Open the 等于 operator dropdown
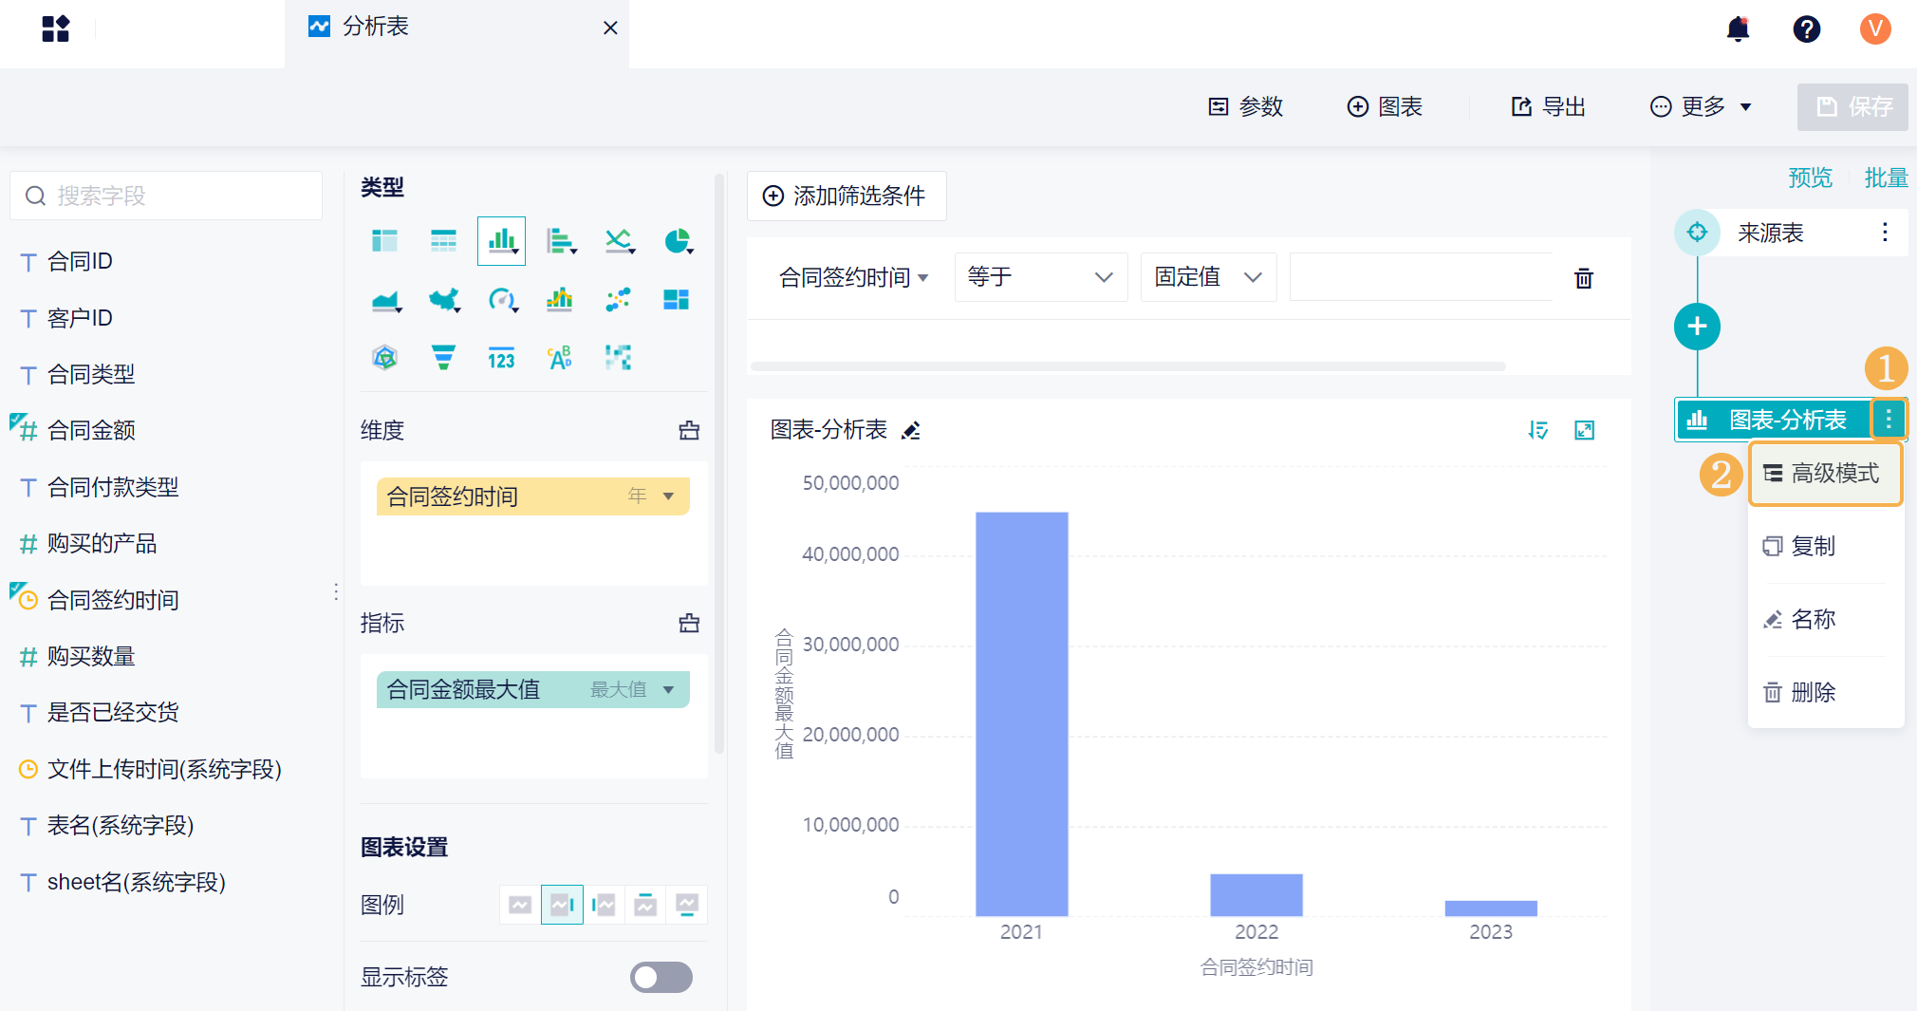 pyautogui.click(x=1040, y=277)
